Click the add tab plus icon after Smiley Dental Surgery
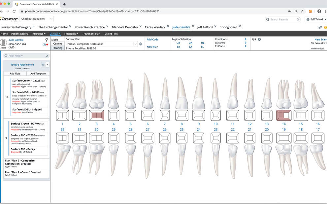 [x=34, y=27]
